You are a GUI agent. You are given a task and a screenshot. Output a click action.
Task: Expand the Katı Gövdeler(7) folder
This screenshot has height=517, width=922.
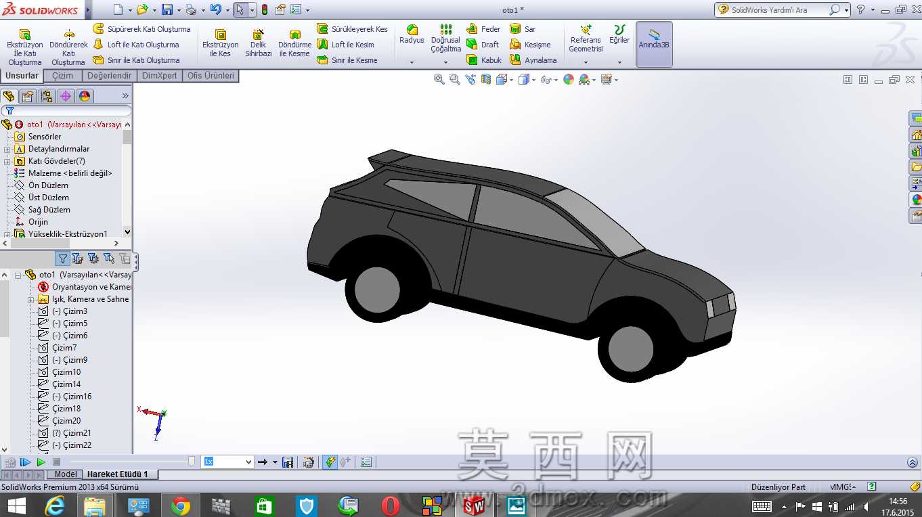point(7,161)
